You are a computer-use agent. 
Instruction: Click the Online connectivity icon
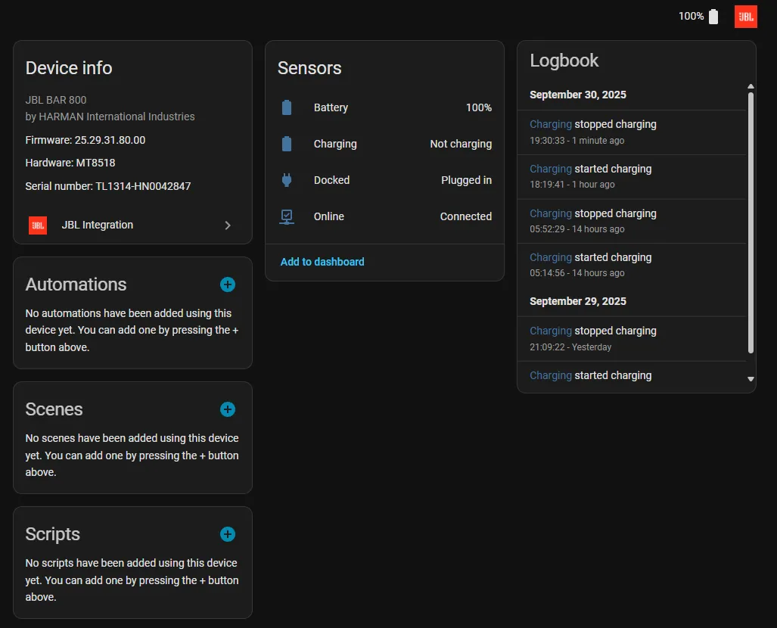click(x=287, y=216)
